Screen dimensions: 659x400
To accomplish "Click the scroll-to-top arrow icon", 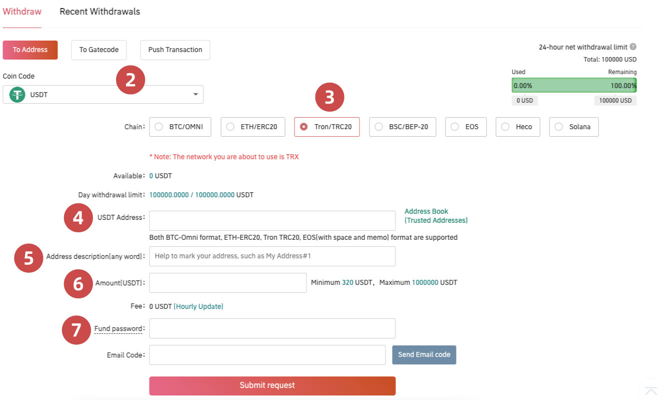I will coord(650,390).
